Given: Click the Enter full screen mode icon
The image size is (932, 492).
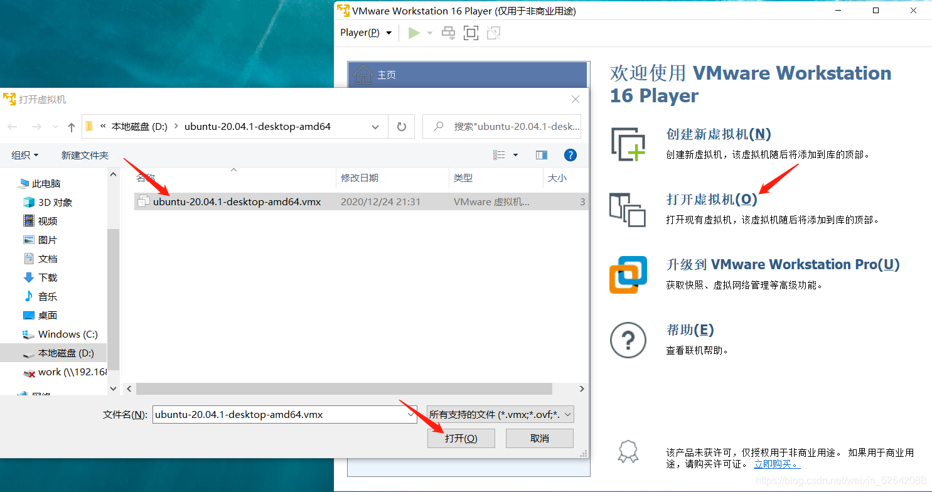Looking at the screenshot, I should [x=471, y=33].
